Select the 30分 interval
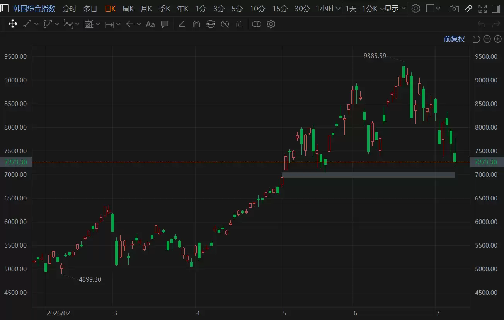This screenshot has width=504, height=320. click(x=302, y=9)
